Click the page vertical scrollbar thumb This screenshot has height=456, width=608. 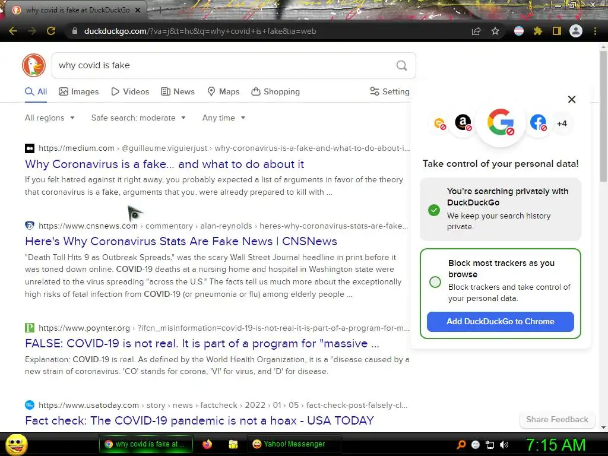[x=603, y=116]
